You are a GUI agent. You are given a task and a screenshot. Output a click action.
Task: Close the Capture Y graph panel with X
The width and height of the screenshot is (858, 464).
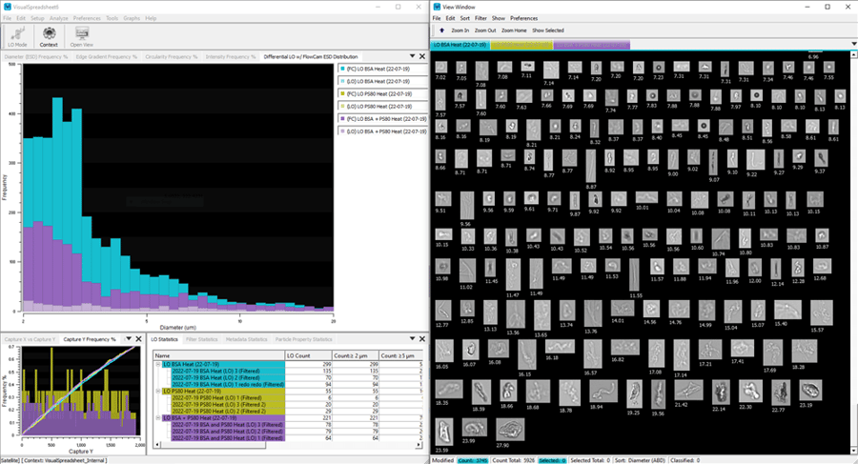pyautogui.click(x=140, y=339)
